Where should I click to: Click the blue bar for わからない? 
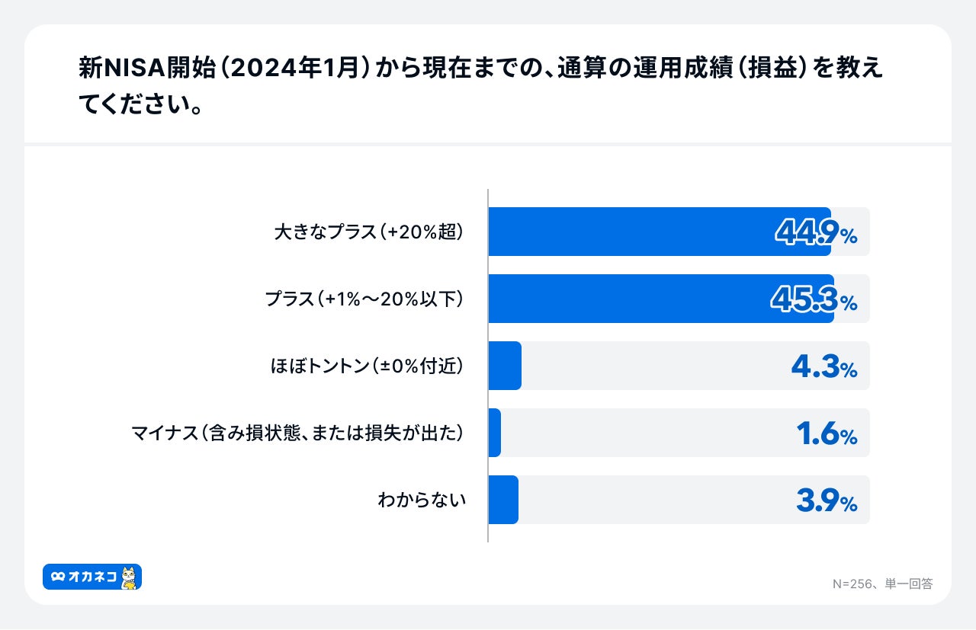point(502,500)
